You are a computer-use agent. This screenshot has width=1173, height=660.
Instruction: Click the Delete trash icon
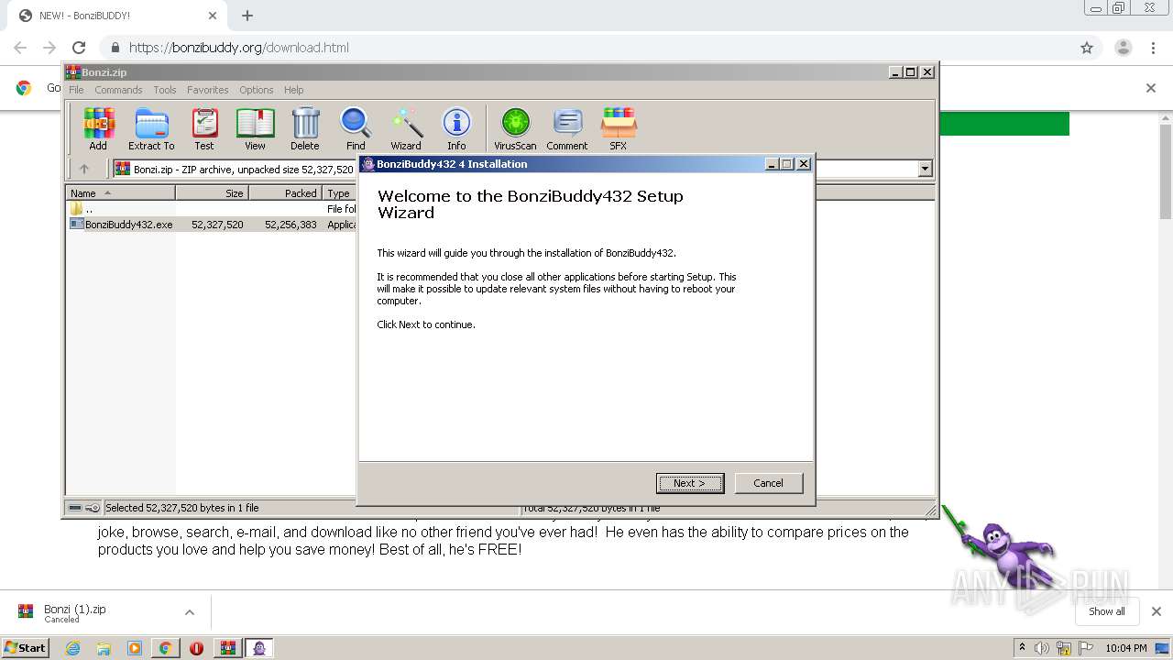coord(305,128)
